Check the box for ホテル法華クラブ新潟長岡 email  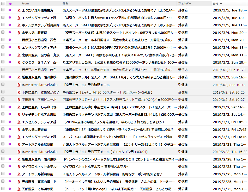pos(3,25)
